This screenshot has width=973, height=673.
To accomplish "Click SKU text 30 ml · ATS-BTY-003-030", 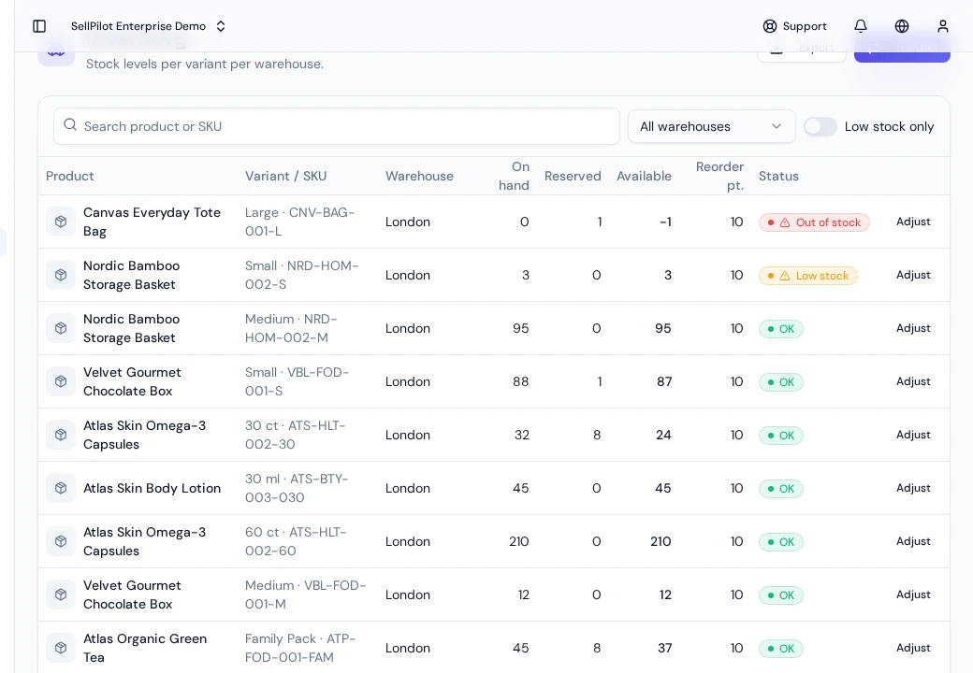I will [297, 488].
